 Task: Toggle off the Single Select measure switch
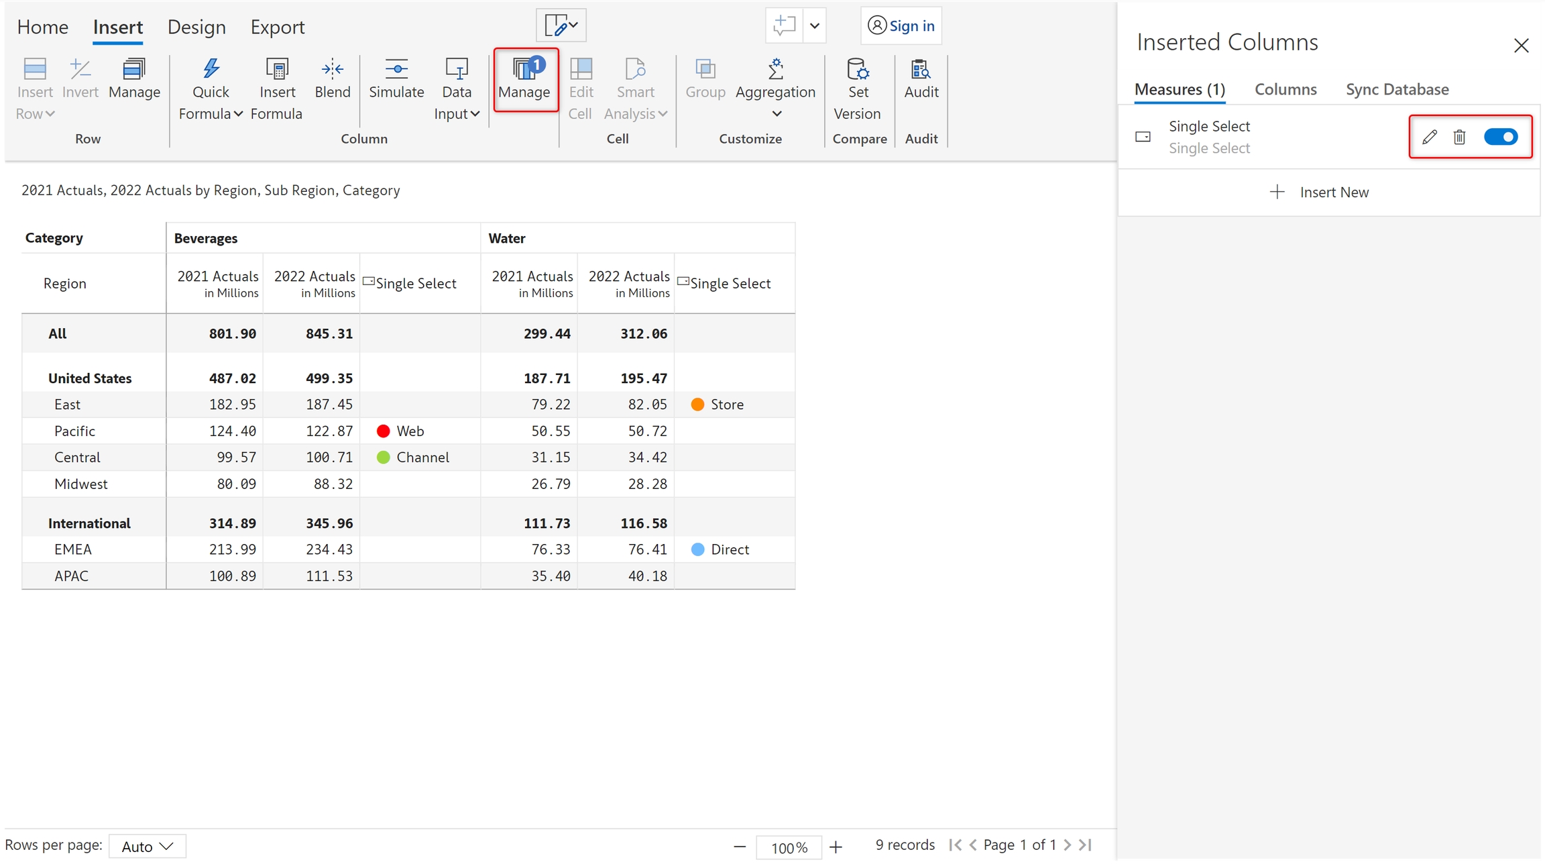coord(1501,137)
